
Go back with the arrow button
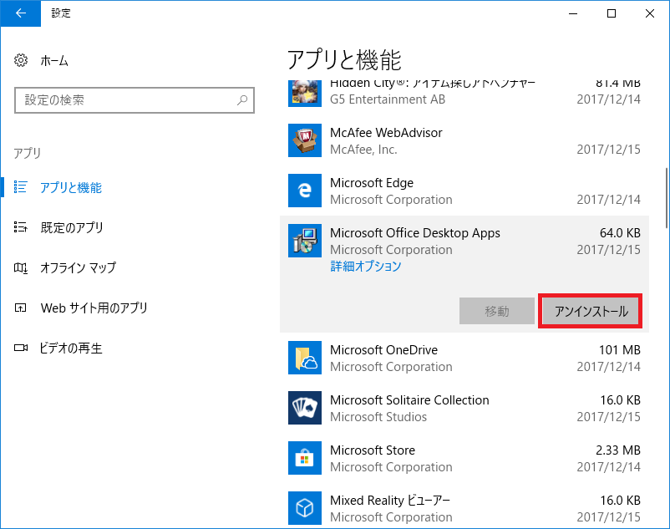coord(21,13)
